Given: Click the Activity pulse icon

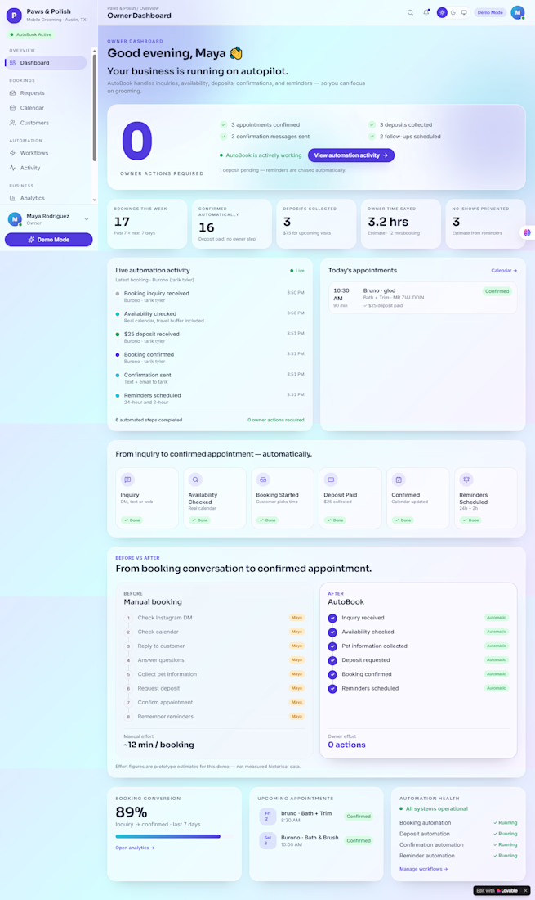Looking at the screenshot, I should (x=12, y=169).
